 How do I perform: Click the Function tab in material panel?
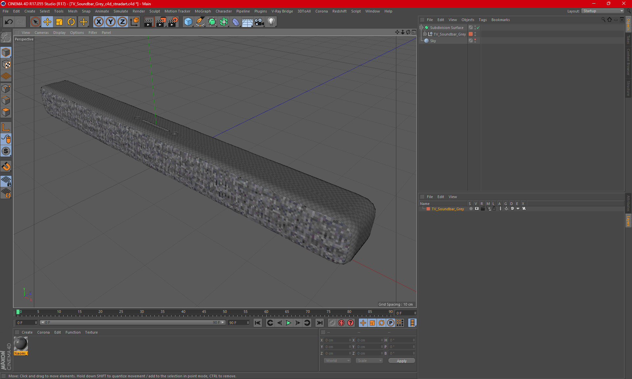[73, 332]
